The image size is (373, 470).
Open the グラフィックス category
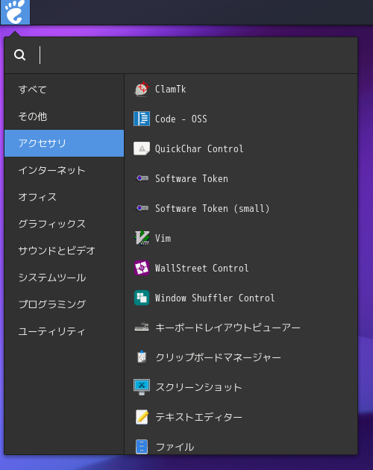click(64, 224)
